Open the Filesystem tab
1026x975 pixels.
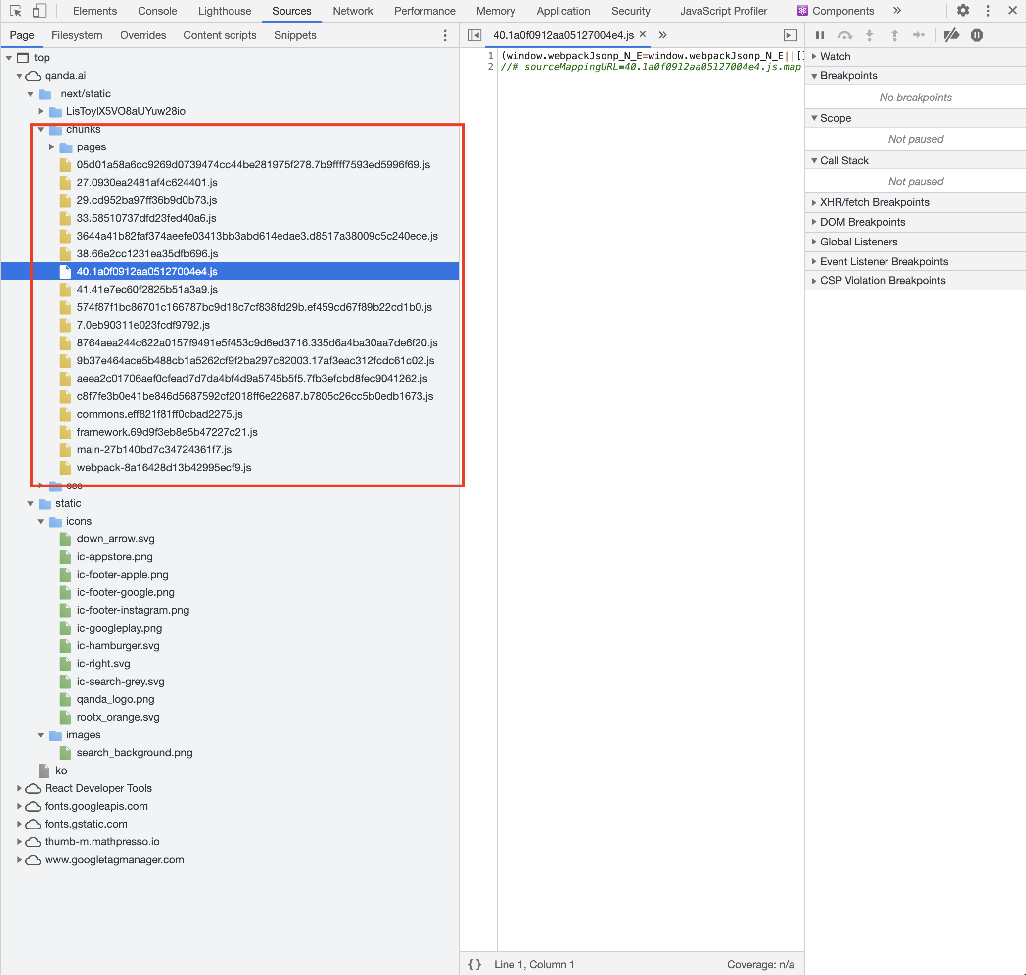[x=77, y=35]
